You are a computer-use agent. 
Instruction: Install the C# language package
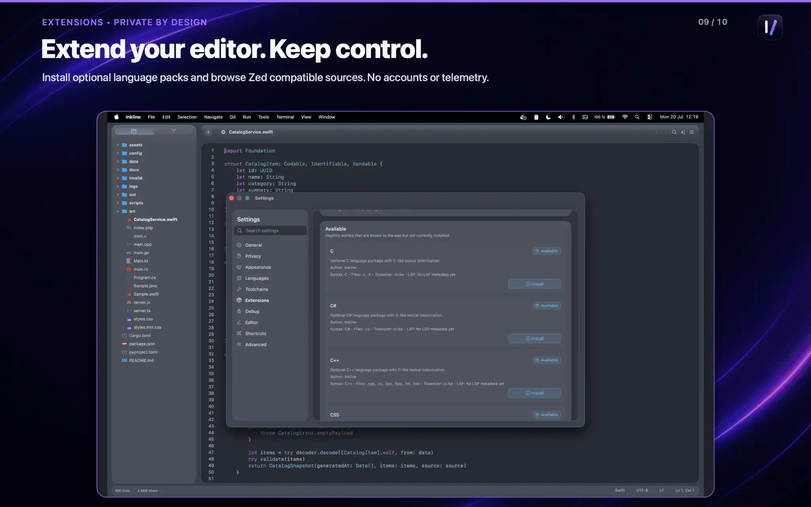(x=534, y=339)
